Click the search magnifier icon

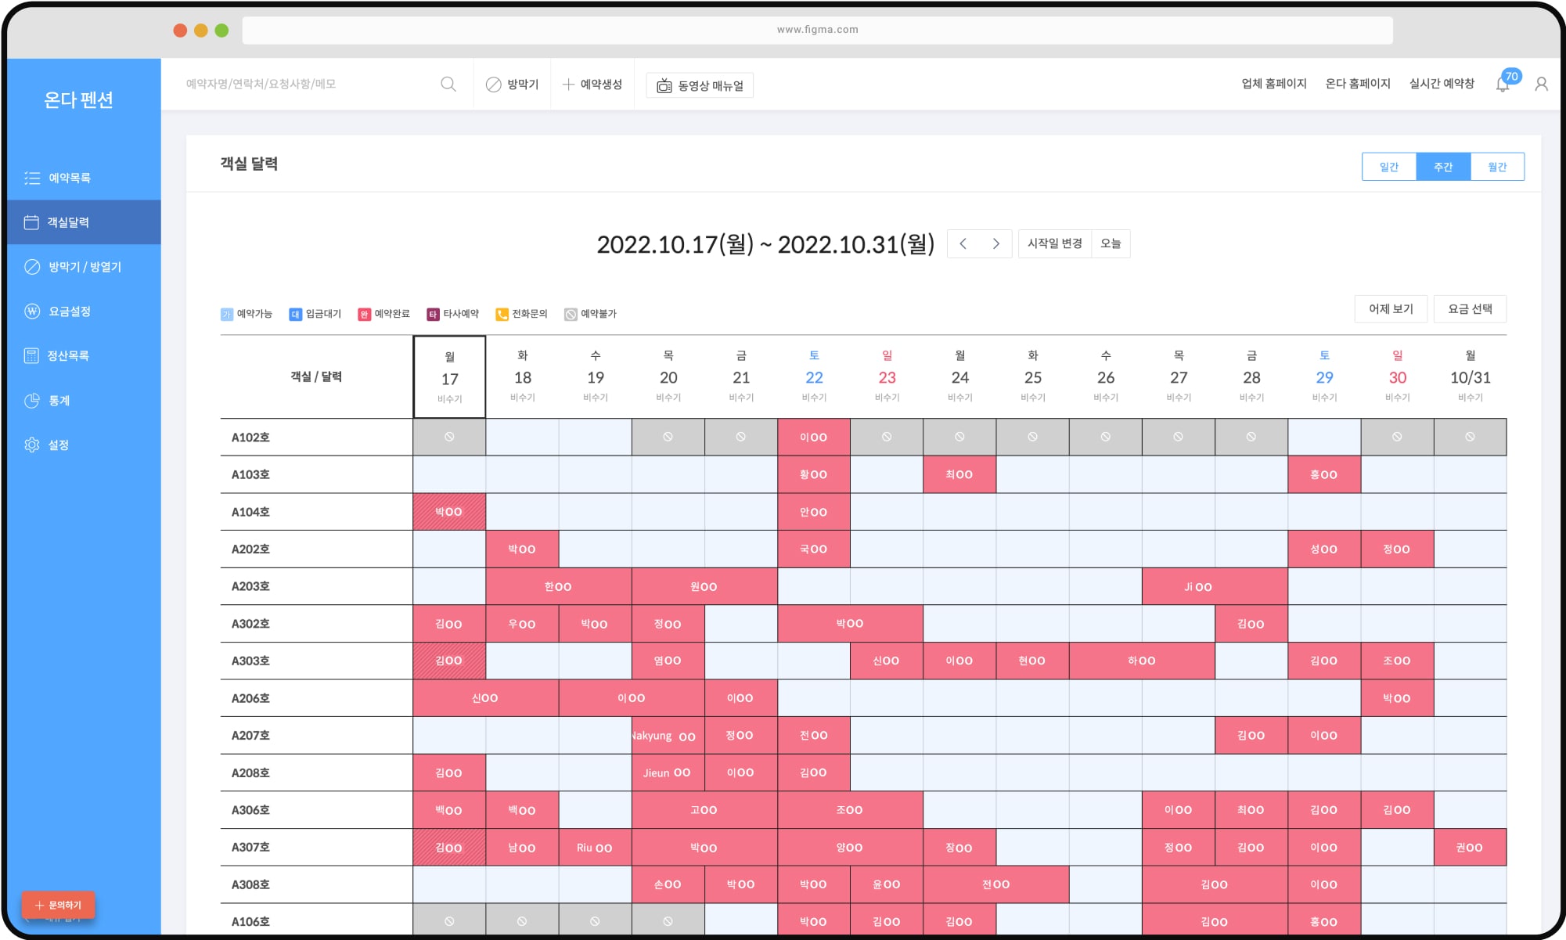[448, 84]
